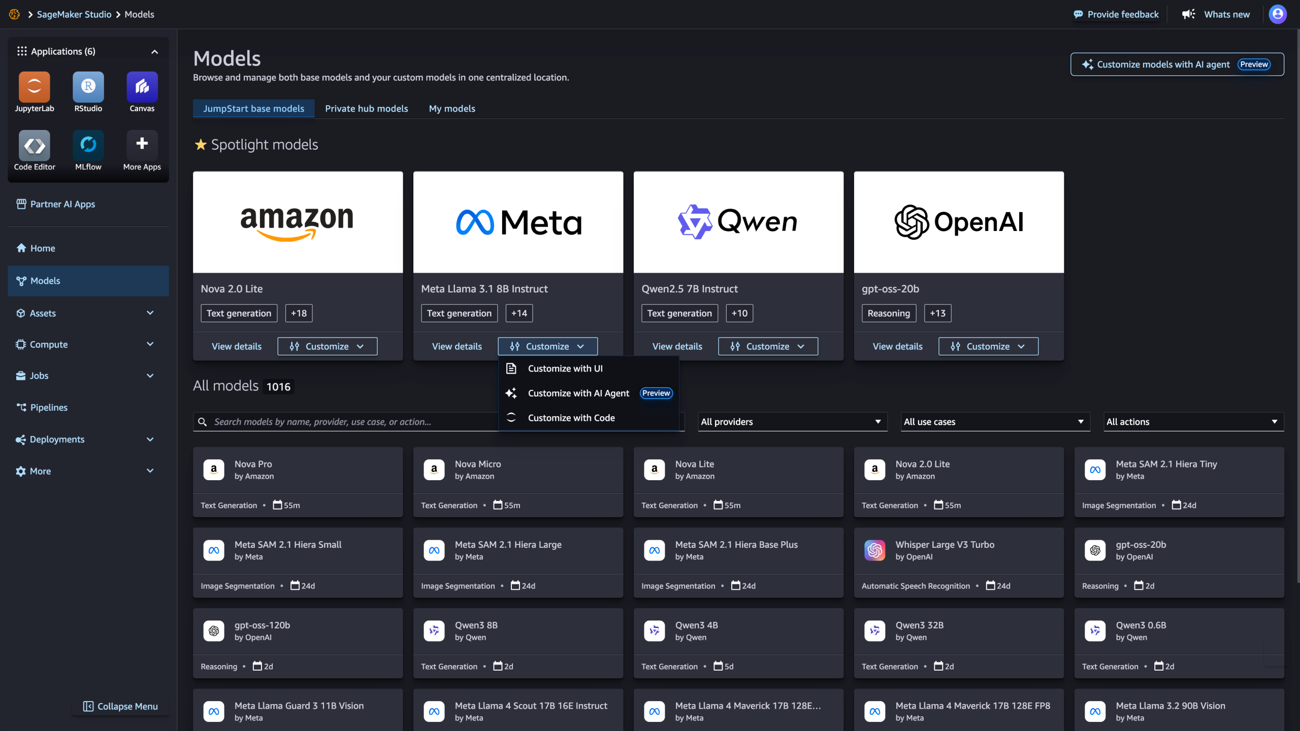Viewport: 1300px width, 731px height.
Task: Click View details on Nova 2.0 Lite
Action: pyautogui.click(x=236, y=346)
